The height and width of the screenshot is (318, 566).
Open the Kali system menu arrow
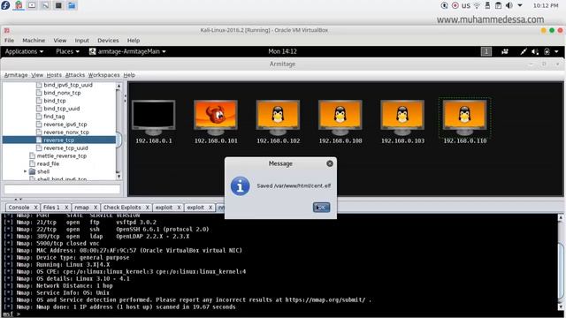(556, 51)
